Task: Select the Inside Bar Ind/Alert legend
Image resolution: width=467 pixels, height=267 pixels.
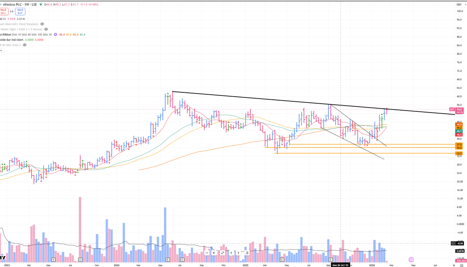Action: pyautogui.click(x=12, y=40)
